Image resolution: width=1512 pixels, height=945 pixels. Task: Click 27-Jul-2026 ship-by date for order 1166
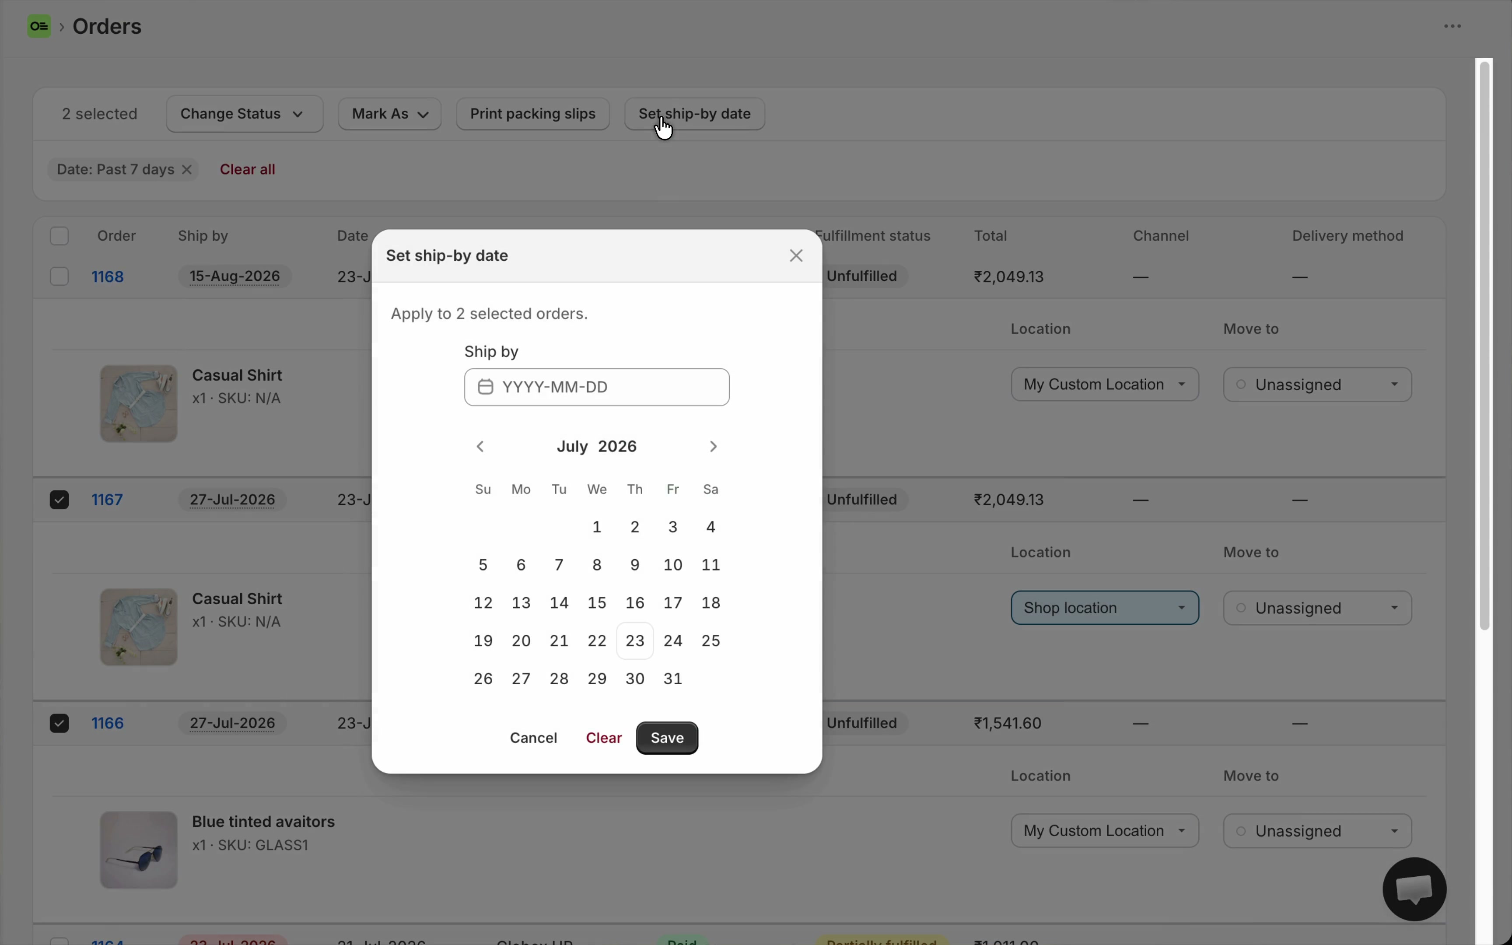[232, 723]
